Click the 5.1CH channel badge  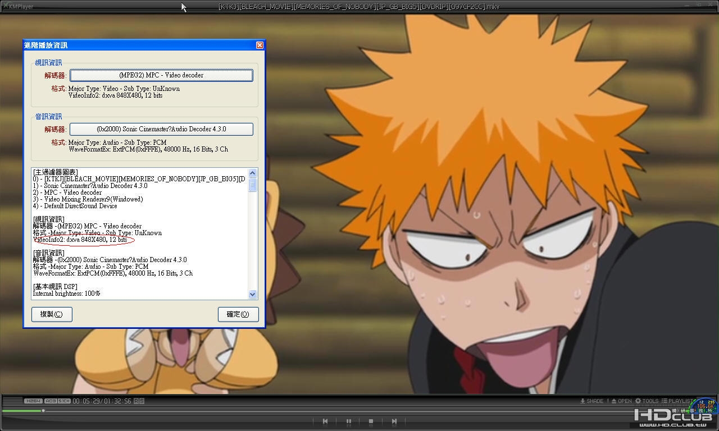pos(64,401)
